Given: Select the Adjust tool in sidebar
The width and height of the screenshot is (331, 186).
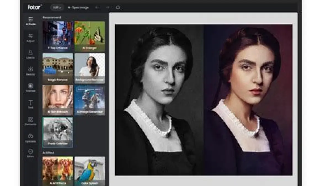Looking at the screenshot, I should (30, 38).
